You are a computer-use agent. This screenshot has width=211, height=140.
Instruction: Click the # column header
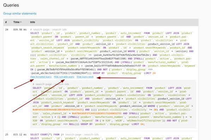6,22
